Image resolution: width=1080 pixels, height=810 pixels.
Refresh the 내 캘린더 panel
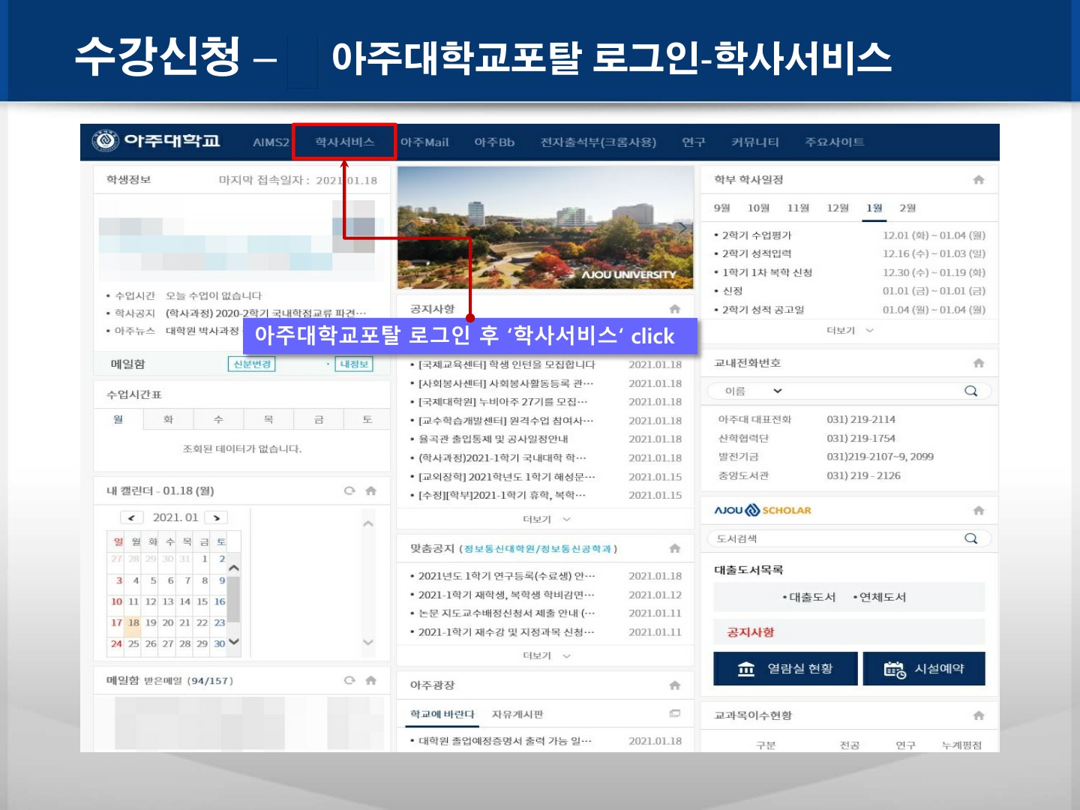click(x=349, y=490)
